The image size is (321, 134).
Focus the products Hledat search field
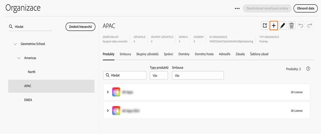tap(125, 75)
